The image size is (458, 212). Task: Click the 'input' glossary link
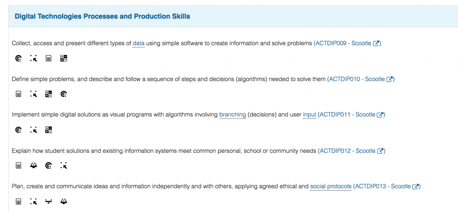point(310,115)
